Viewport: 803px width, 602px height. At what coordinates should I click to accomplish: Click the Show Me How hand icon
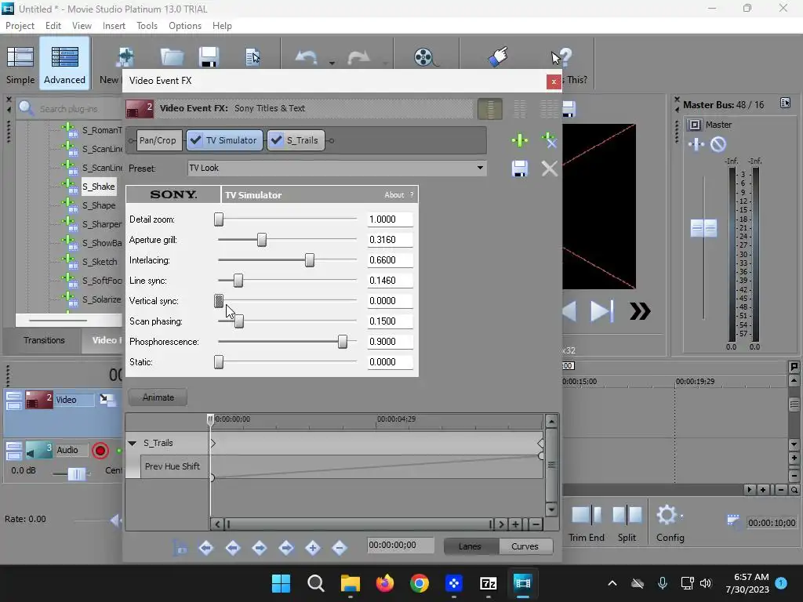pyautogui.click(x=498, y=56)
